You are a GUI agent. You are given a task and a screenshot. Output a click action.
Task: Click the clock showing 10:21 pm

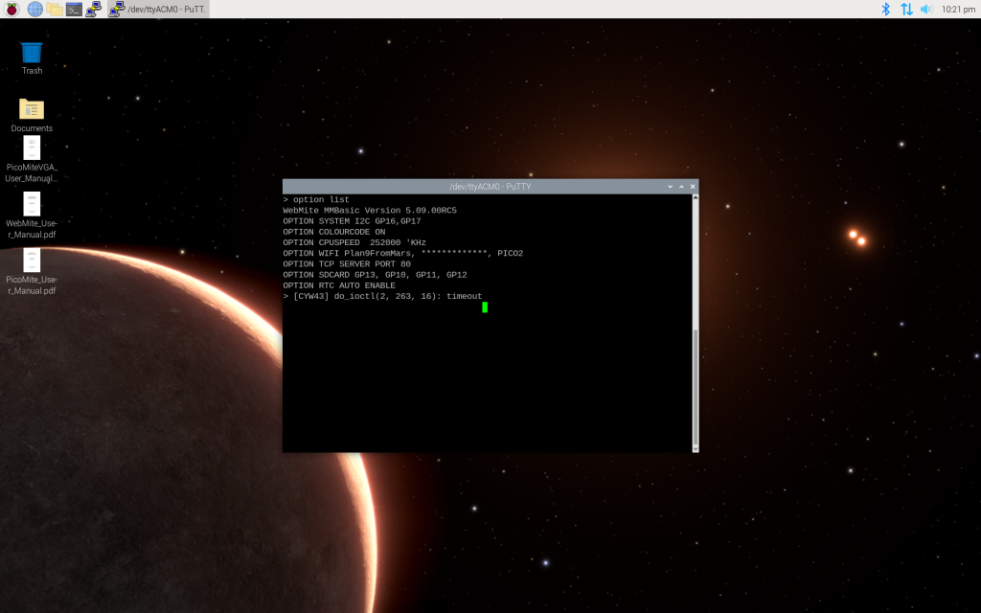[958, 9]
